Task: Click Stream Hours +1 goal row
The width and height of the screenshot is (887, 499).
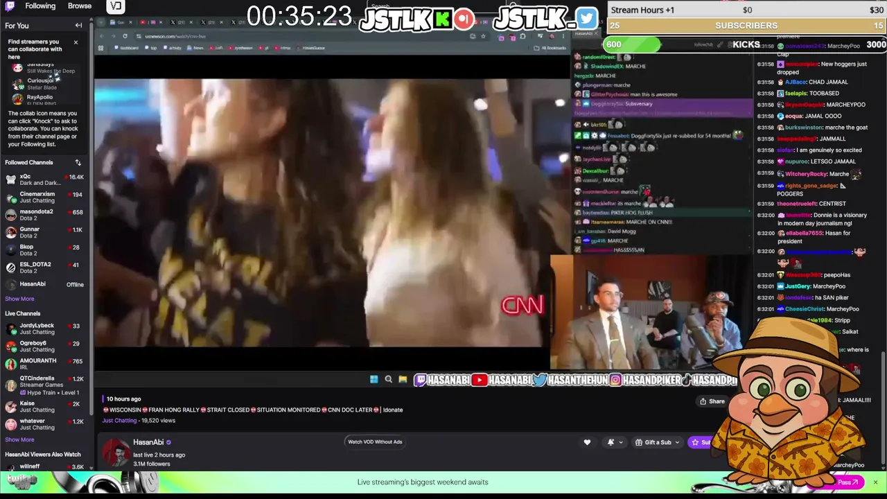Action: coord(746,10)
